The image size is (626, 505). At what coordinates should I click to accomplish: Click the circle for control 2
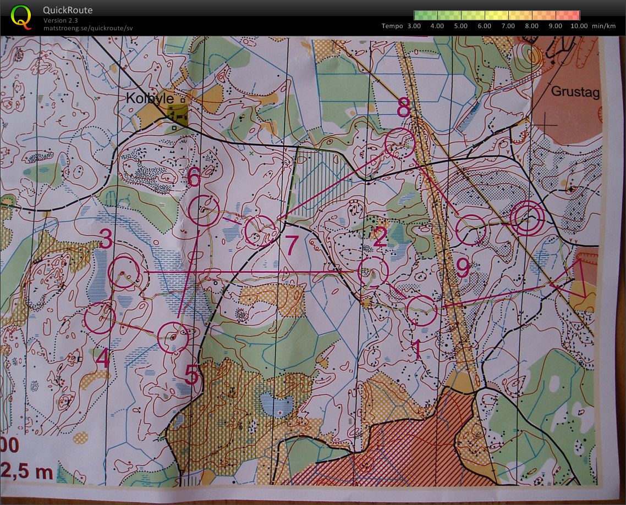tap(373, 272)
